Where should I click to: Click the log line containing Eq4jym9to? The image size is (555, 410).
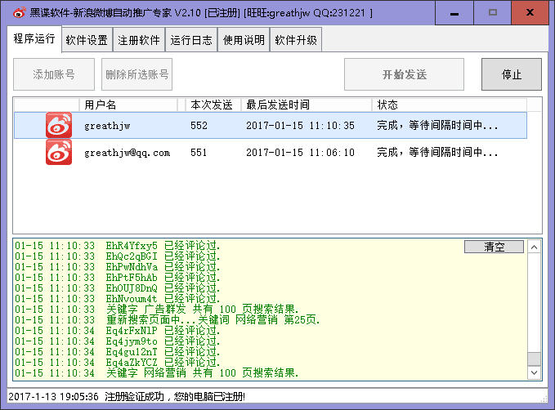[118, 341]
